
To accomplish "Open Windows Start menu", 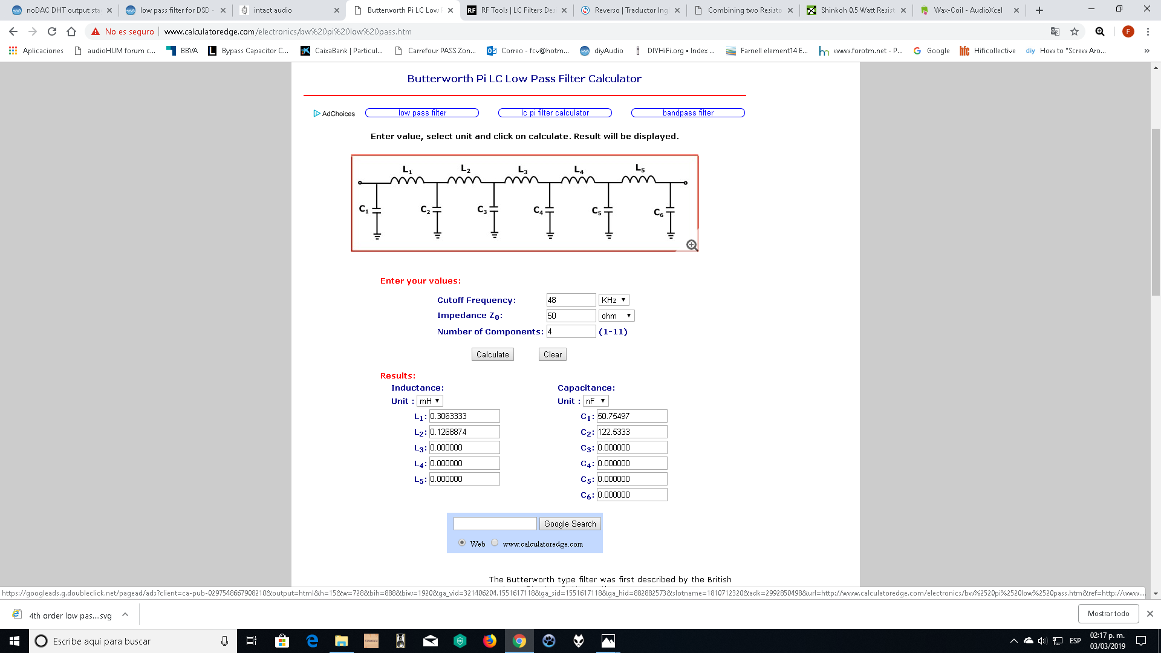I will tap(15, 641).
